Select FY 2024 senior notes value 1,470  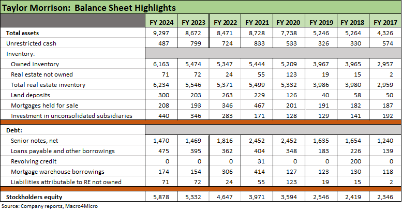click(x=161, y=141)
